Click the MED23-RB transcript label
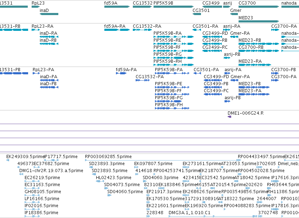 [x=250, y=40]
